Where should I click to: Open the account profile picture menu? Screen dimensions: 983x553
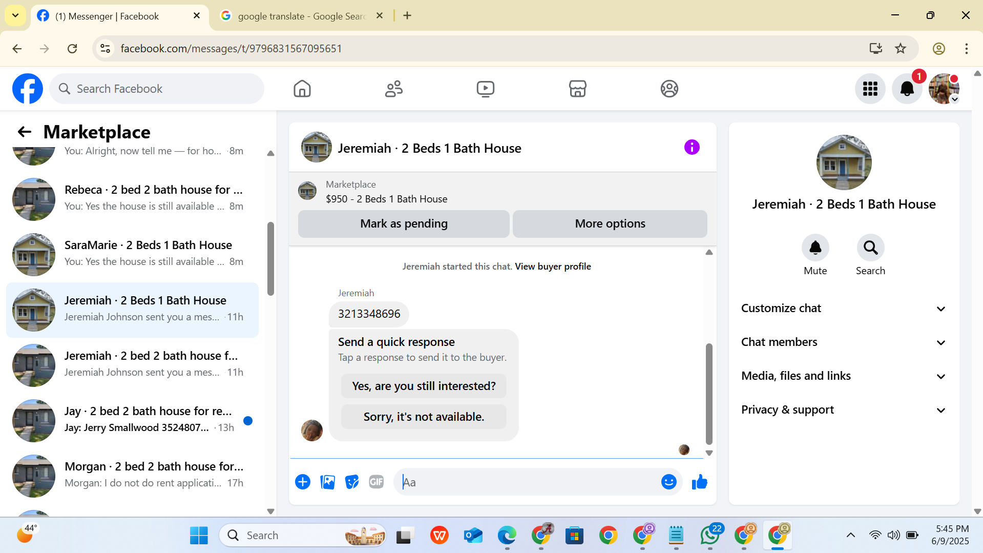tap(944, 89)
